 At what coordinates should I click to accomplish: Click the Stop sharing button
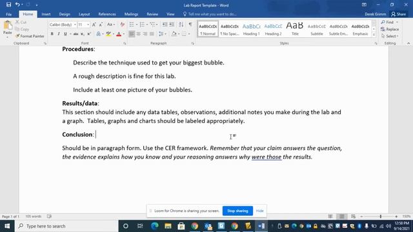tap(237, 211)
